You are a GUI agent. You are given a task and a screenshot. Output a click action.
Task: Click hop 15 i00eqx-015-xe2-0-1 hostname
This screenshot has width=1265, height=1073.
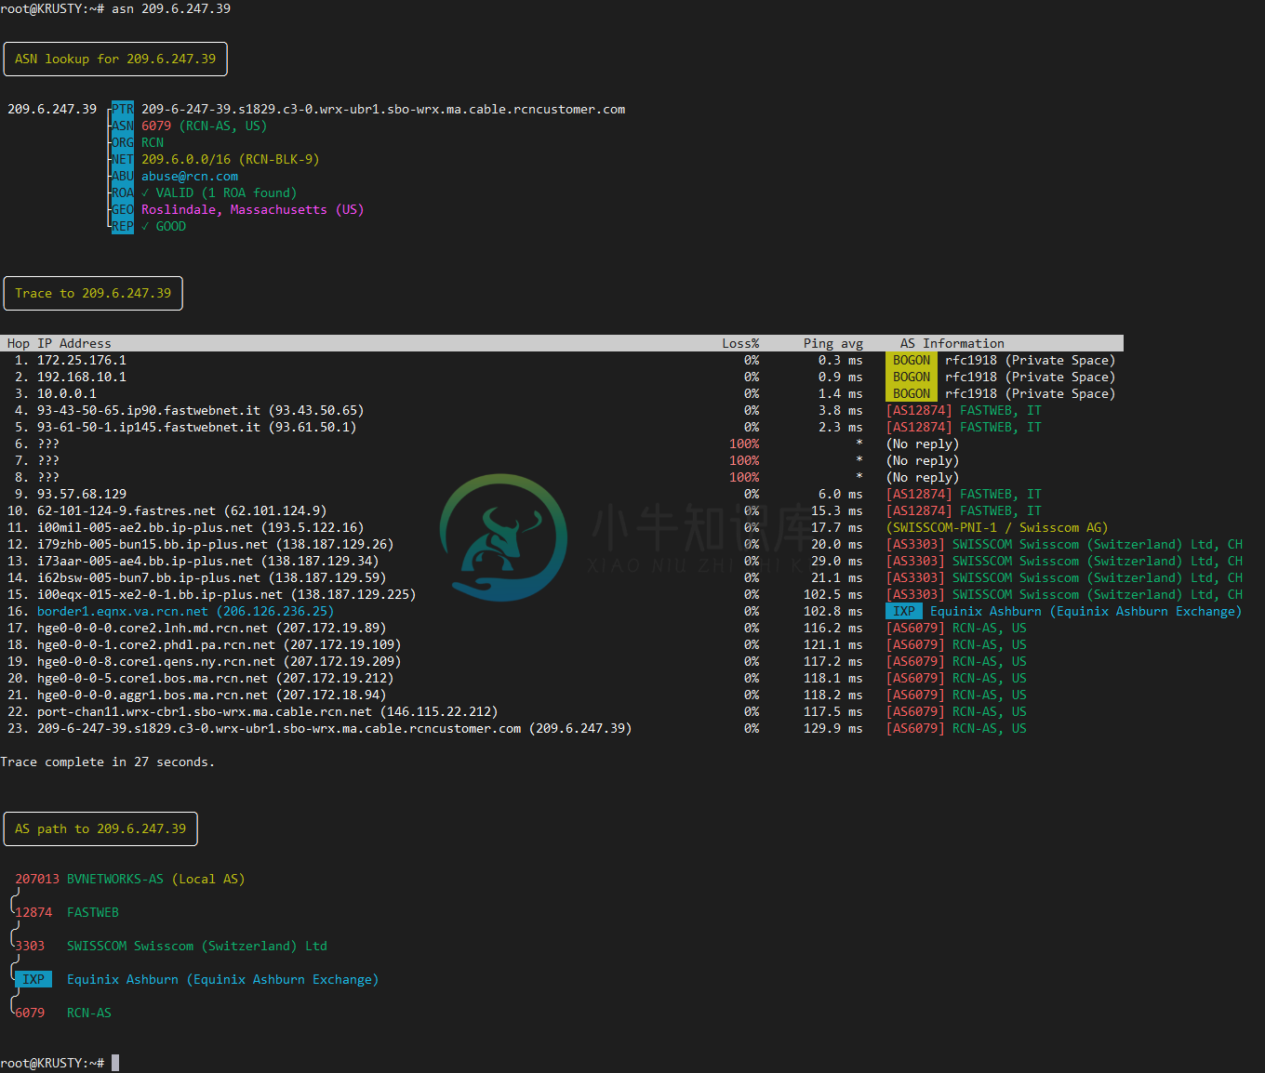point(160,594)
